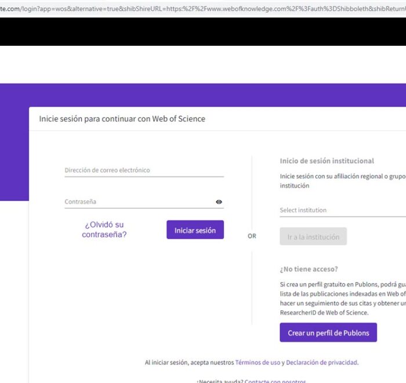
Task: Click the Contacte con nosotros link
Action: point(275,381)
